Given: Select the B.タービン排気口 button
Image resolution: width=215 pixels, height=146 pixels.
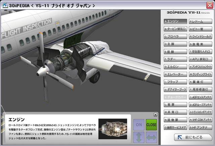Looking at the screenshot, I should pos(175,29).
